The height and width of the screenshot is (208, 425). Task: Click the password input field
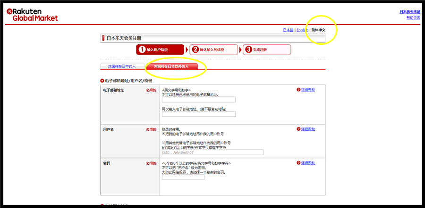coord(183,177)
